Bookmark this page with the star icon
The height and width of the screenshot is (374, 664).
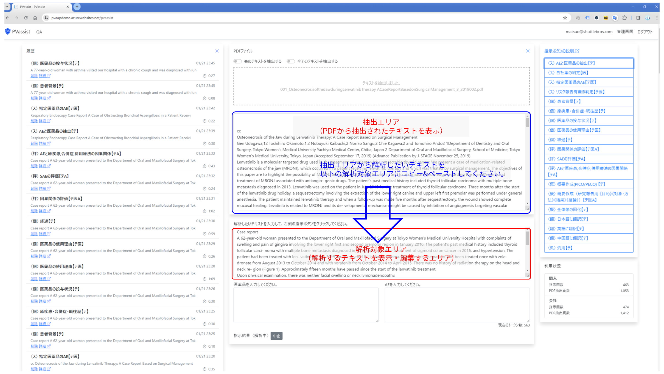(x=565, y=18)
